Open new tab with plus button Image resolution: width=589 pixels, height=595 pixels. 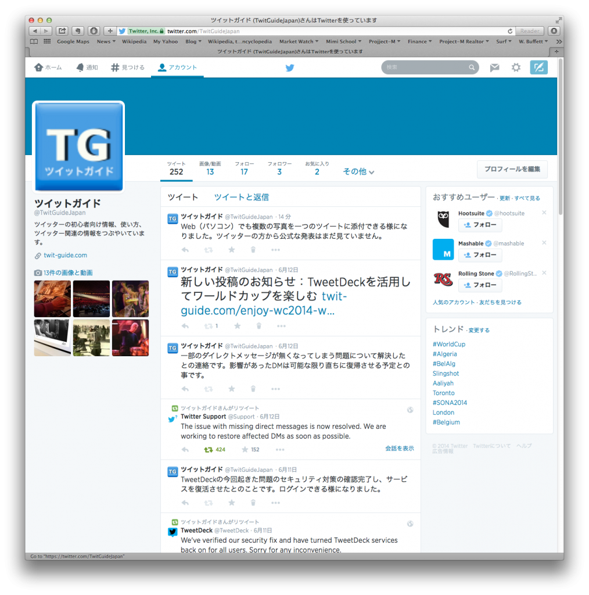[556, 52]
